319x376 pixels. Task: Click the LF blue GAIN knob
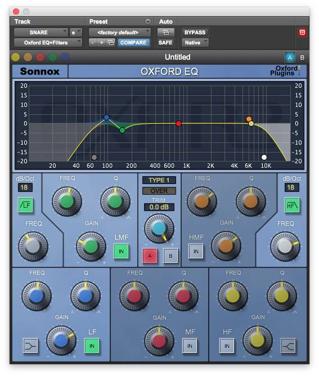point(61,340)
